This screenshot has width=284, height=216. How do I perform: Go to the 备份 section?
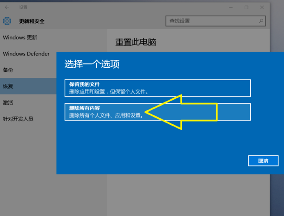[x=8, y=70]
